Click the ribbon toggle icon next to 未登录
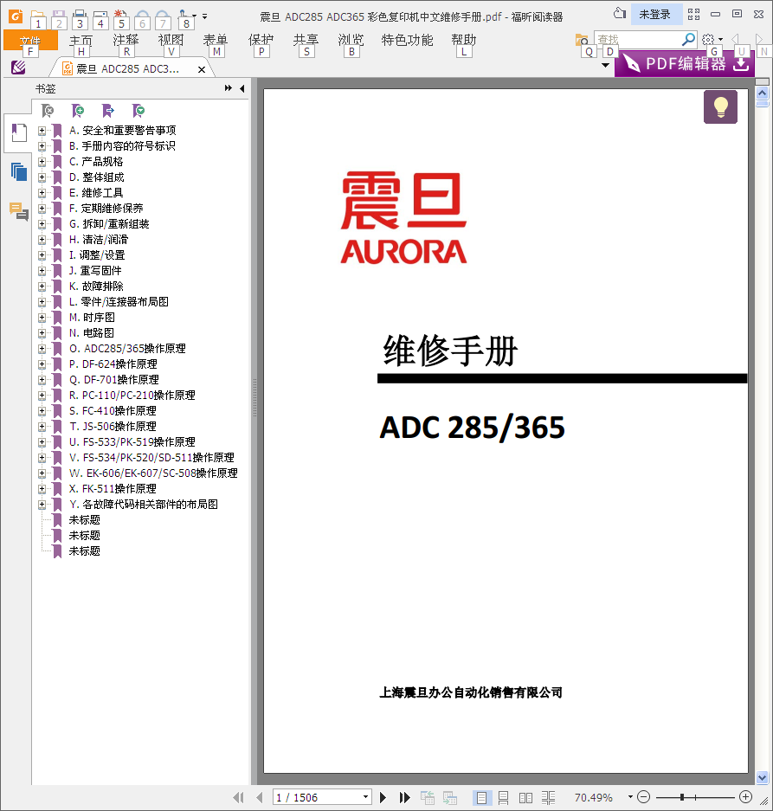Viewport: 773px width, 811px height. (x=694, y=15)
